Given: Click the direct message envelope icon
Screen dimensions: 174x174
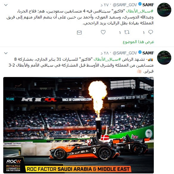Looking at the screenshot, I should pyautogui.click(x=79, y=32).
